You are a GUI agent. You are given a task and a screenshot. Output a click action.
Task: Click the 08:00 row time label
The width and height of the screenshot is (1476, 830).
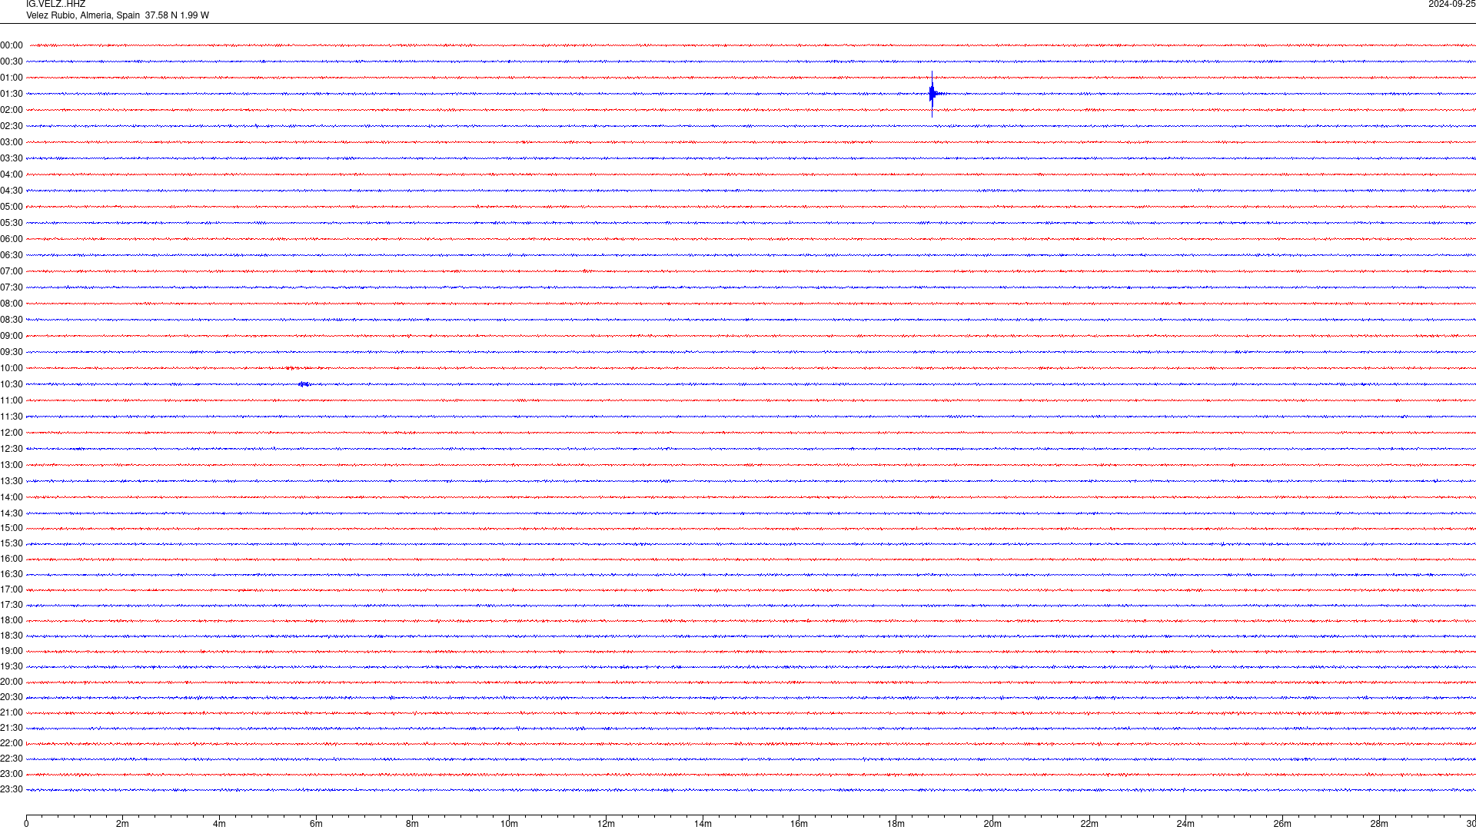click(x=12, y=304)
